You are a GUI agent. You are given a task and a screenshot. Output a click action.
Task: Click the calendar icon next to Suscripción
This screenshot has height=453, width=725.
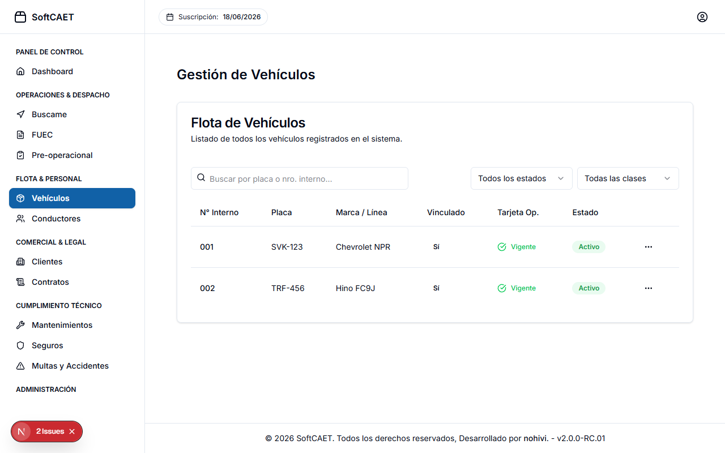170,17
